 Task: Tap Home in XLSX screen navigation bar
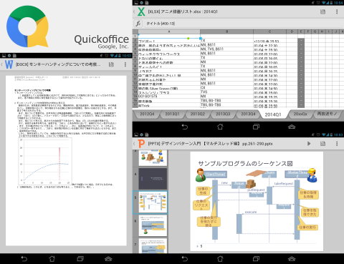(x=220, y=127)
